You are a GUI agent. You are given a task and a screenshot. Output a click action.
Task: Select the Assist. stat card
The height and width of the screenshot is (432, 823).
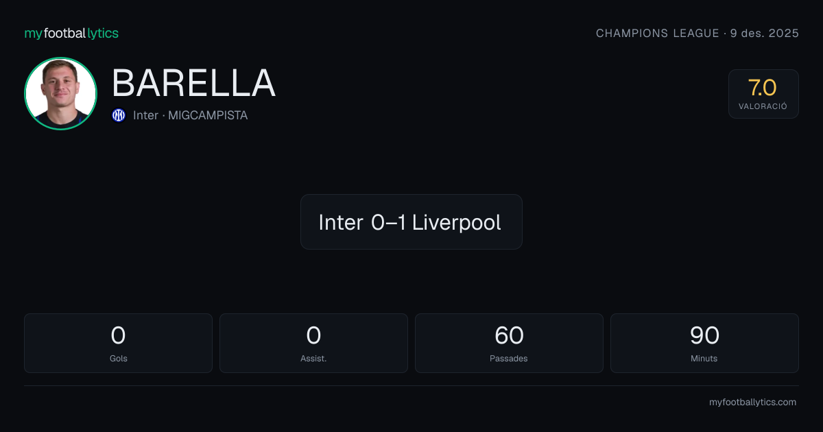click(313, 343)
